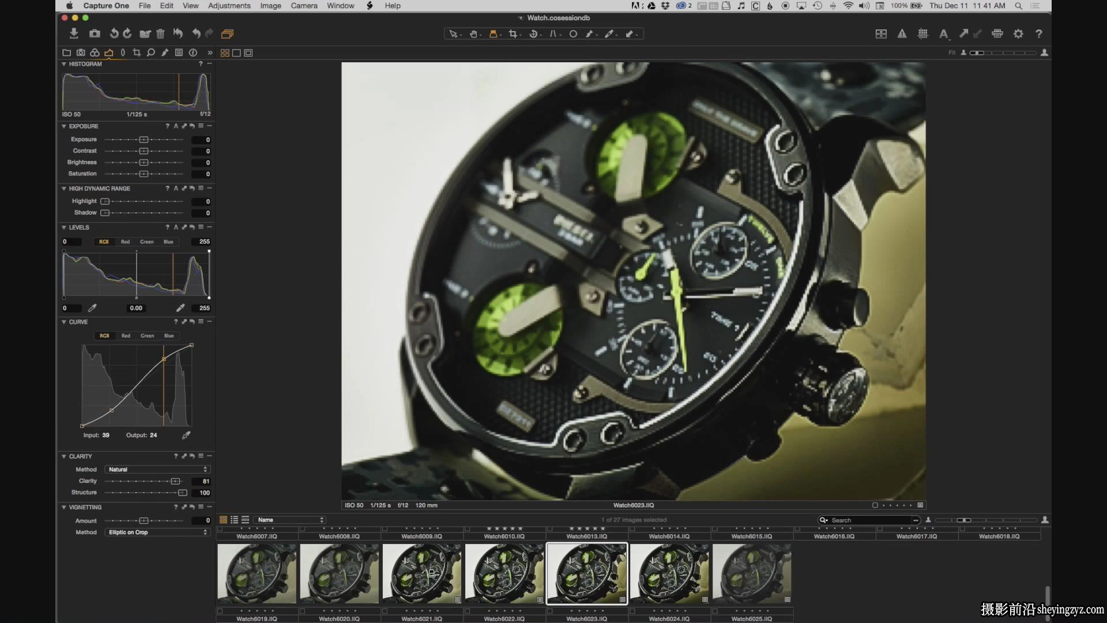The height and width of the screenshot is (623, 1107).
Task: Click the Print icon
Action: click(x=997, y=34)
